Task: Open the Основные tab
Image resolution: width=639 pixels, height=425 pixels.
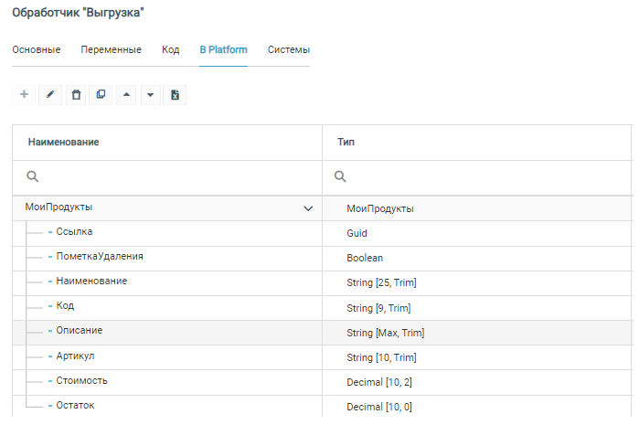Action: 37,49
